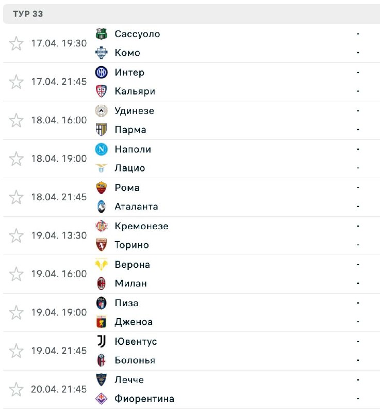Click the Пиза team name
The width and height of the screenshot is (380, 413).
(126, 303)
